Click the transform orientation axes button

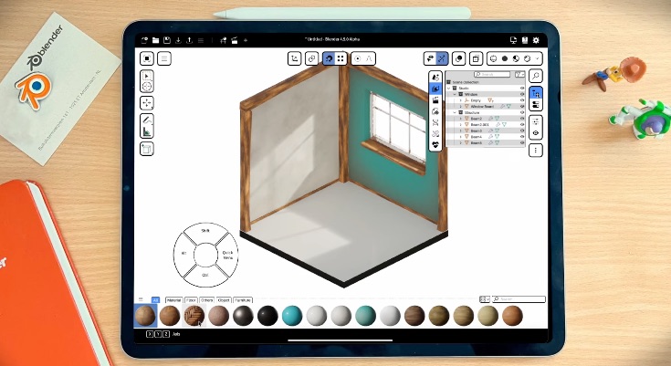pyautogui.click(x=294, y=58)
